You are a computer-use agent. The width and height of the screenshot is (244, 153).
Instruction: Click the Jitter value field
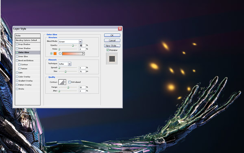82,91
